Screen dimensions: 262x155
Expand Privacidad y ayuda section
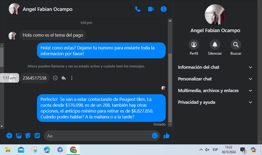tap(215, 102)
